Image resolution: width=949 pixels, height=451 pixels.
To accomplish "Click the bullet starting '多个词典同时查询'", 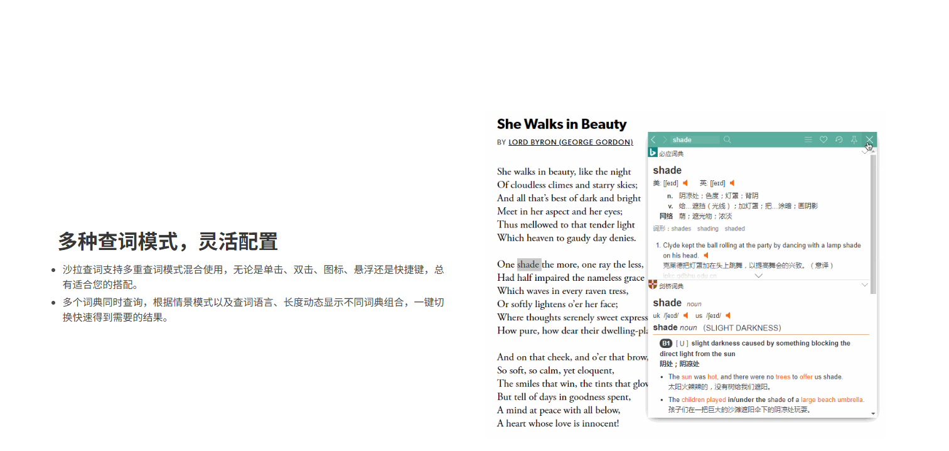I will pyautogui.click(x=253, y=310).
